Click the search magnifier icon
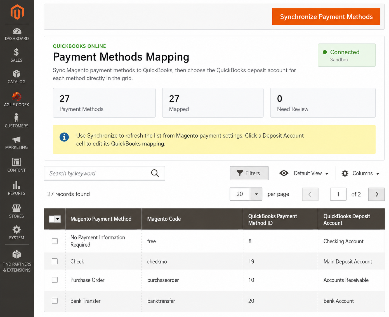Viewport: 389px width, 317px height. [155, 173]
